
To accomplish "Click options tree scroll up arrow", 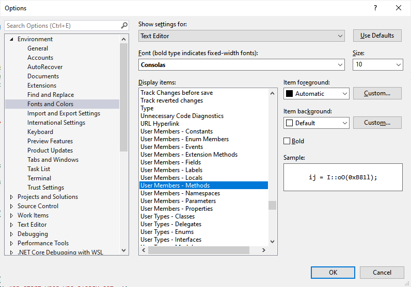I will [x=124, y=39].
